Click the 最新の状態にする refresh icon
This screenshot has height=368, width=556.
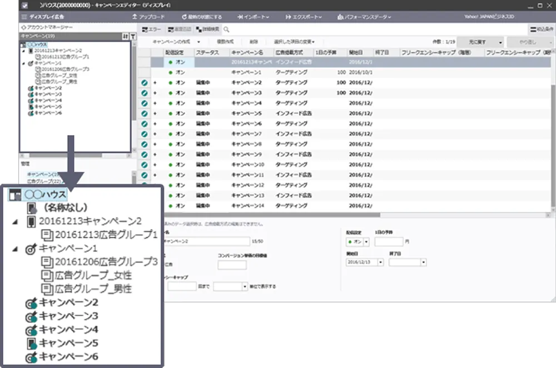(x=183, y=17)
